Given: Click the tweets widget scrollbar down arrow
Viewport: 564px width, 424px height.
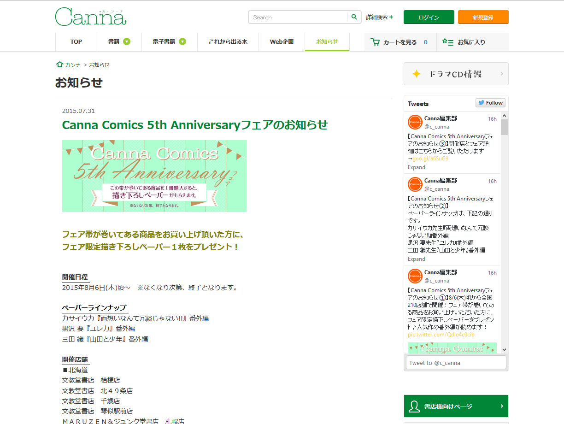Looking at the screenshot, I should [504, 350].
